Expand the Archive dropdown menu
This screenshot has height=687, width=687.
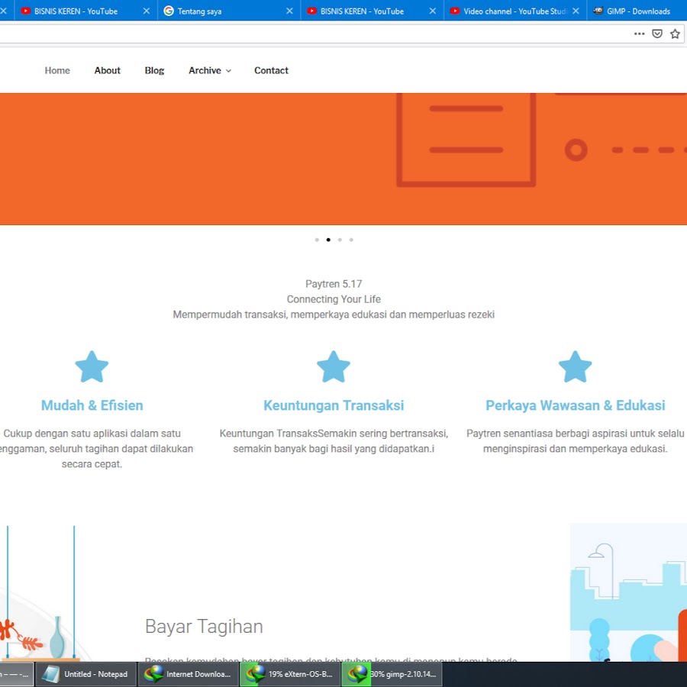coord(209,70)
